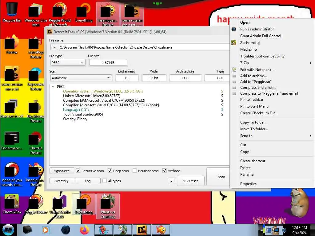The width and height of the screenshot is (315, 236).
Task: Click the browse arrow beside file name
Action: tap(54, 47)
